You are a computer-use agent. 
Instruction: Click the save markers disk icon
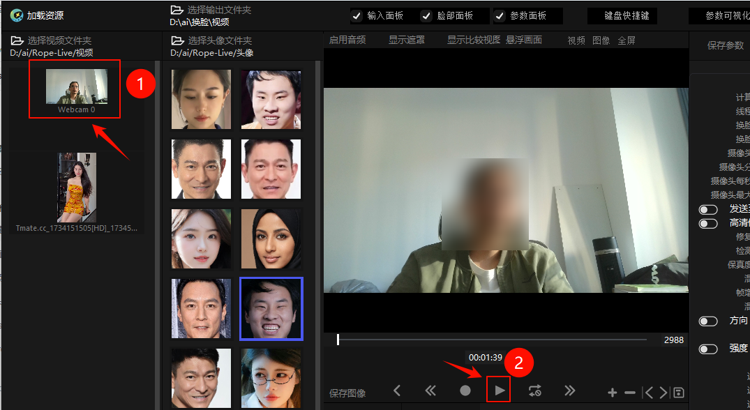[679, 393]
